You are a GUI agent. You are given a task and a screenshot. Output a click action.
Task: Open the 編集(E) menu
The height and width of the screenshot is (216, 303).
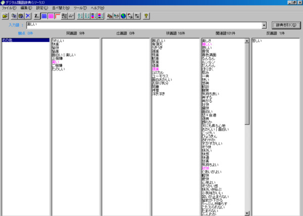tap(26, 8)
